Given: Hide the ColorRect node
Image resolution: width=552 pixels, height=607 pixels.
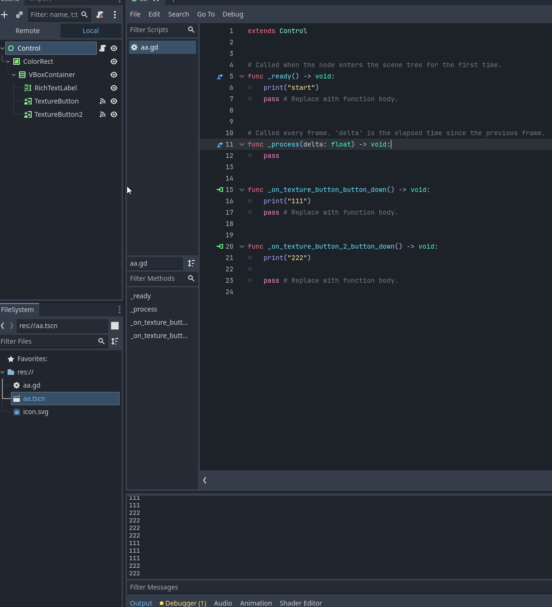Looking at the screenshot, I should pos(114,61).
